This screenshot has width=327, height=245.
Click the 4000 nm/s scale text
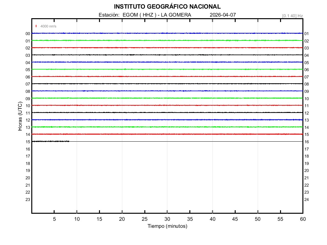[x=48, y=26]
